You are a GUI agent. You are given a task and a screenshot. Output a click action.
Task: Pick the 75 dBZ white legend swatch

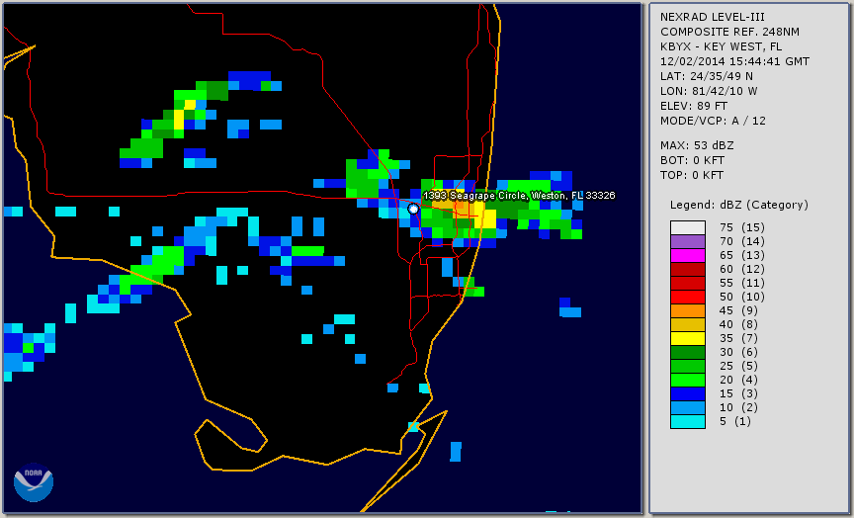(x=688, y=227)
